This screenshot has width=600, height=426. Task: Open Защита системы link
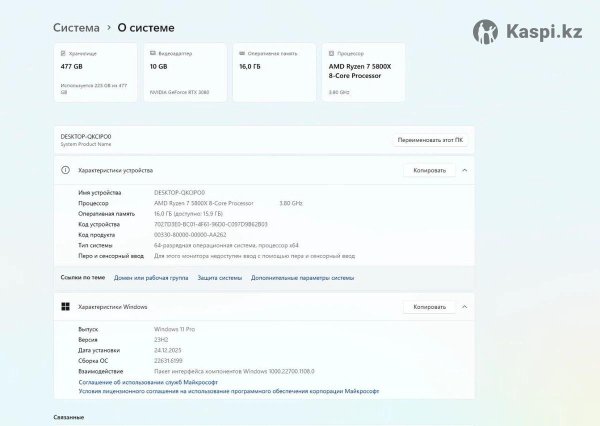[x=219, y=278]
